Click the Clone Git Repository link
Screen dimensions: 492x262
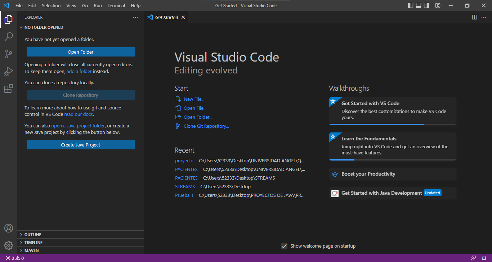pyautogui.click(x=206, y=126)
